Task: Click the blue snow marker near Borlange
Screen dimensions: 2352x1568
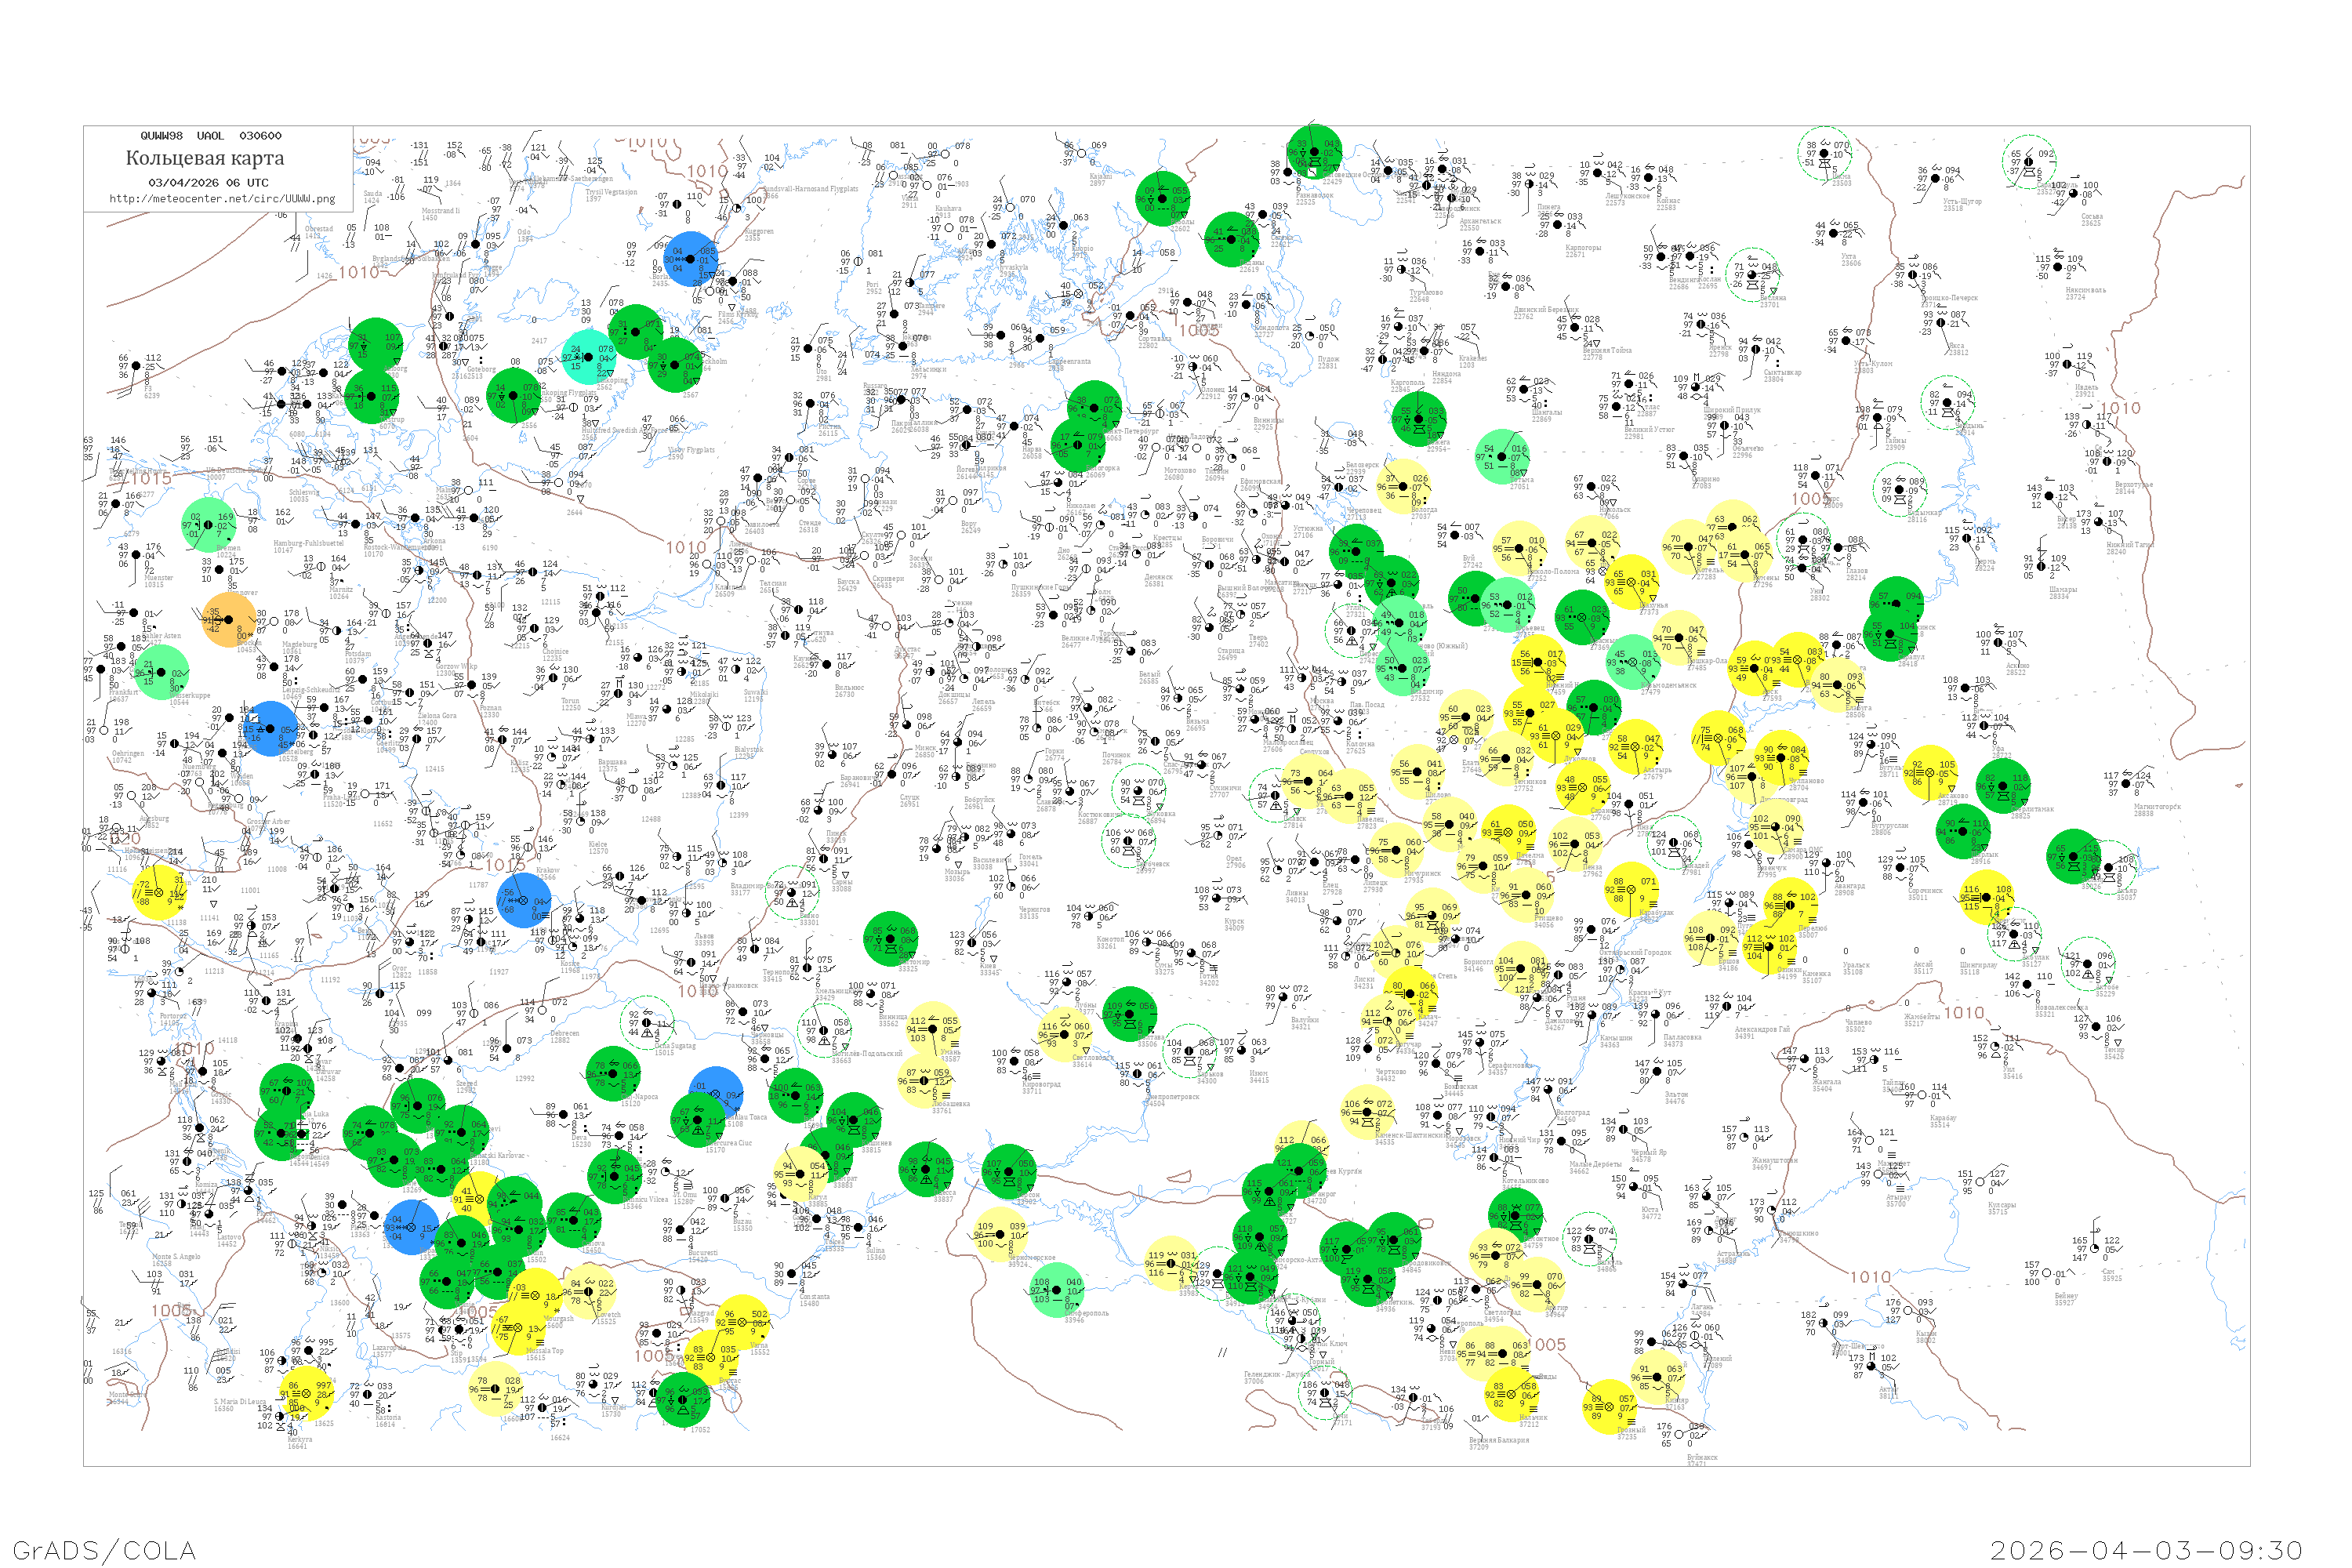Action: (690, 259)
